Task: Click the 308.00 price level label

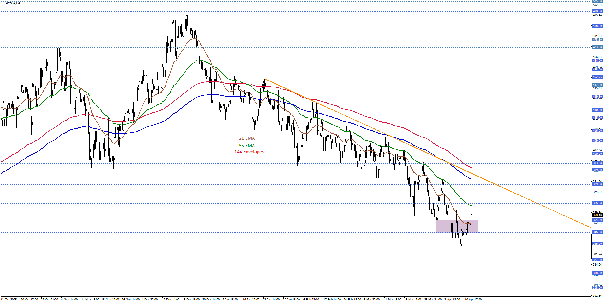Action: click(x=597, y=288)
